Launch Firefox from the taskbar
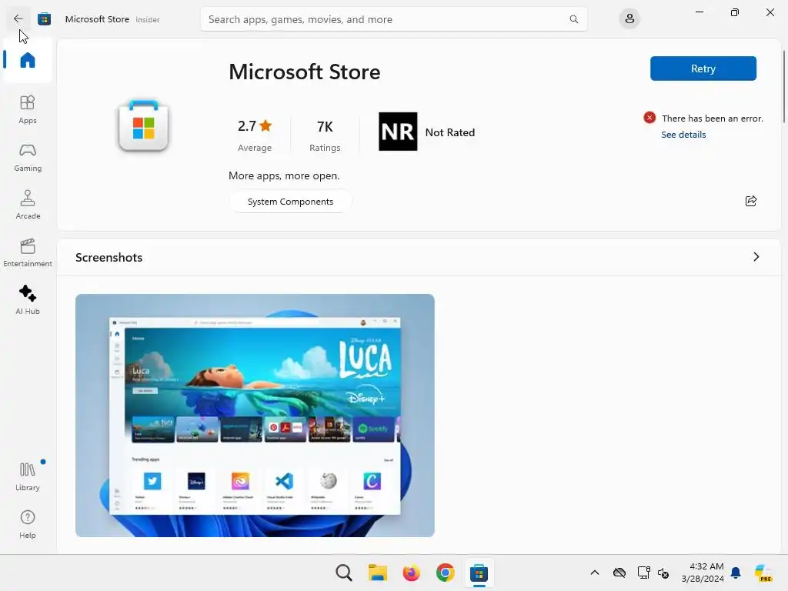 coord(411,573)
